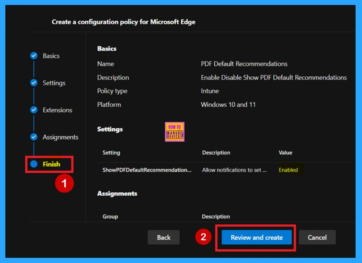Select the Finish wizard step

tap(51, 164)
